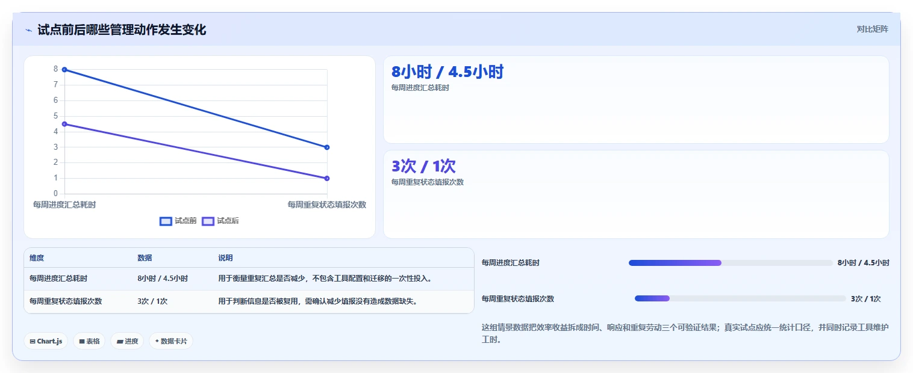Click the description starting '用于衡量重复汇总是否减少'

(x=325, y=279)
